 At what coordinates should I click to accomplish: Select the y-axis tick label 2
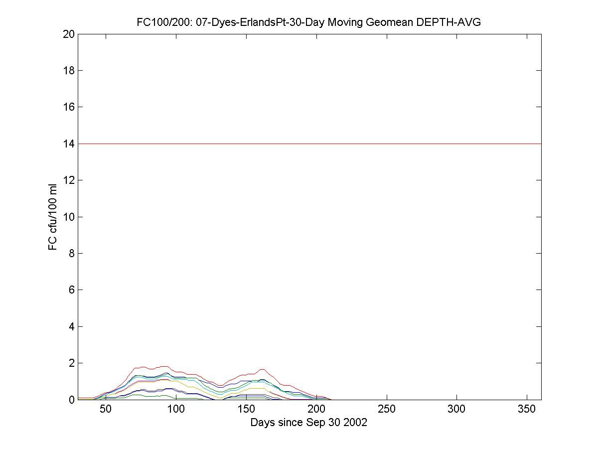click(x=71, y=363)
